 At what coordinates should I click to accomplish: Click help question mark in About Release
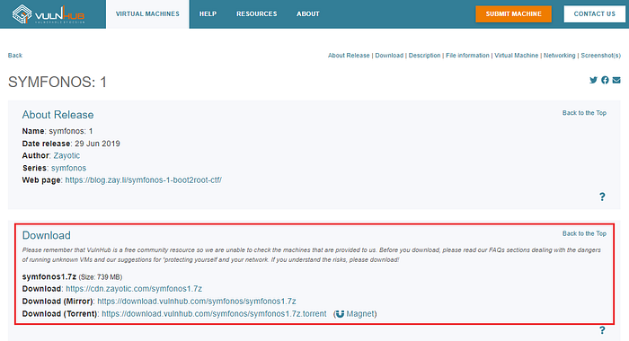point(602,197)
